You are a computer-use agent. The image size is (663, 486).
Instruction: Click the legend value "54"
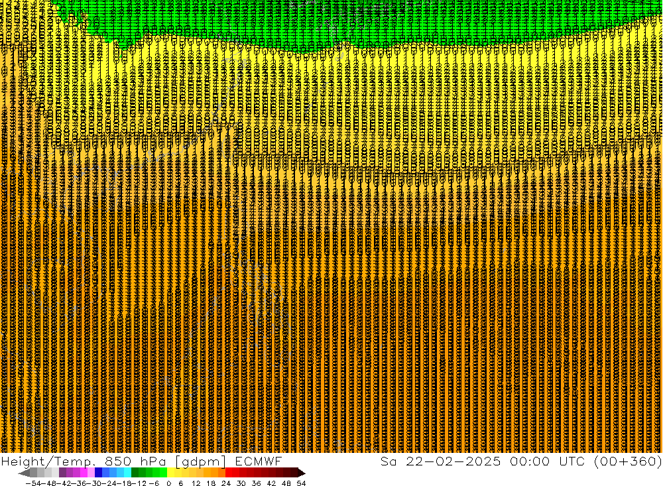(x=301, y=483)
